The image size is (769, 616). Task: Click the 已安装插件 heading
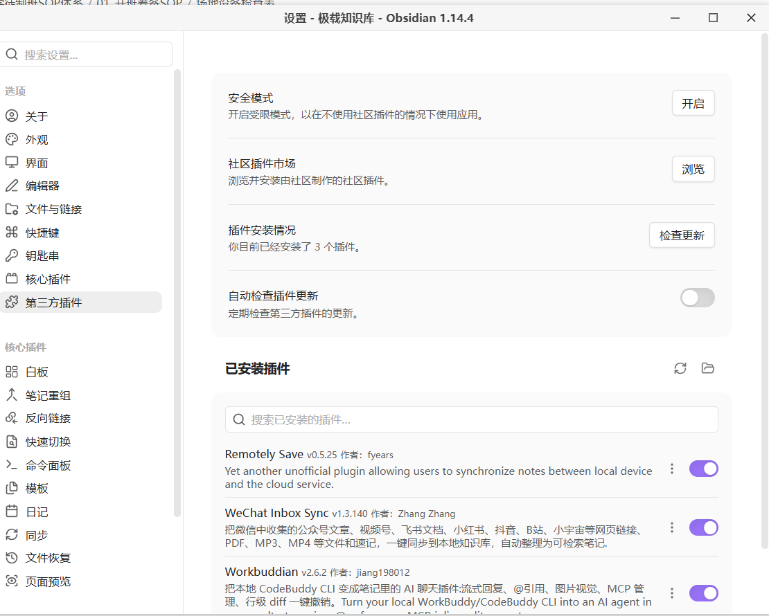(x=258, y=368)
